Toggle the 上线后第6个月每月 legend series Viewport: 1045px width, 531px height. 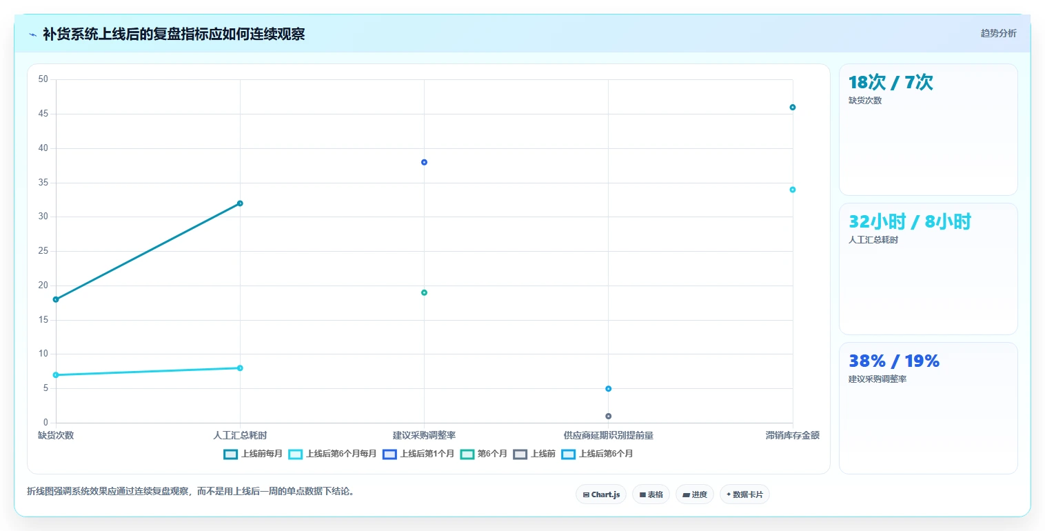click(x=332, y=454)
